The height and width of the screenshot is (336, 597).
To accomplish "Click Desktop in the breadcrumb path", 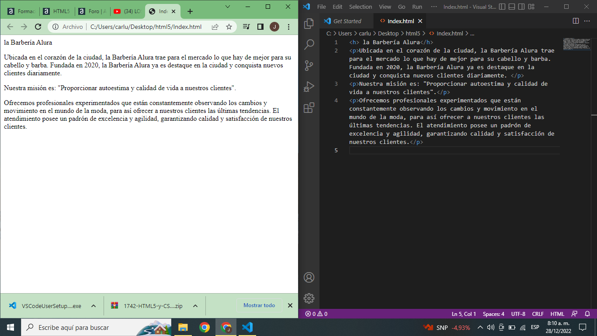I will (x=388, y=33).
